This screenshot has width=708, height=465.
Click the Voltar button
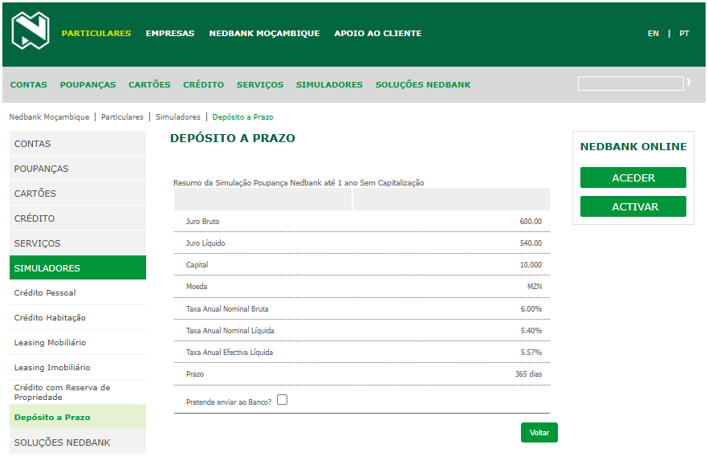[x=539, y=432]
